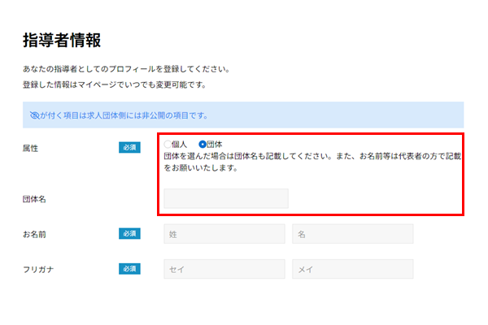Click the セイ furigana field
The image size is (488, 325).
[x=224, y=269]
